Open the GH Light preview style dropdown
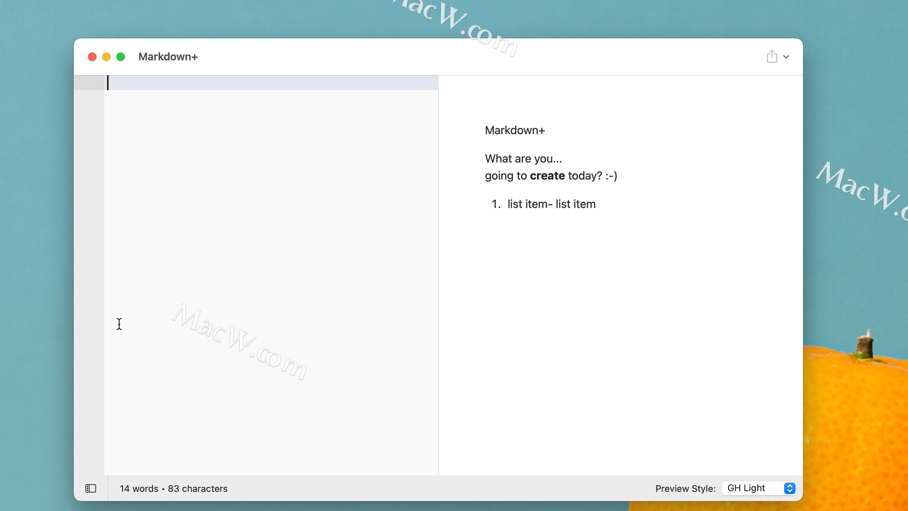 click(759, 488)
